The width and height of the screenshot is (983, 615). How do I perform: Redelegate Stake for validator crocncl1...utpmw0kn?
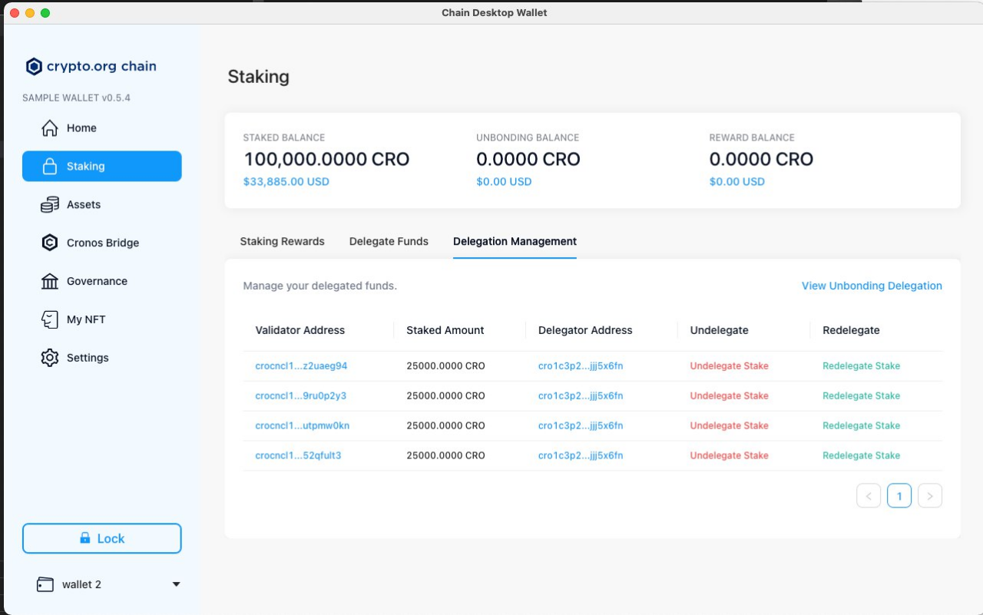coord(861,425)
